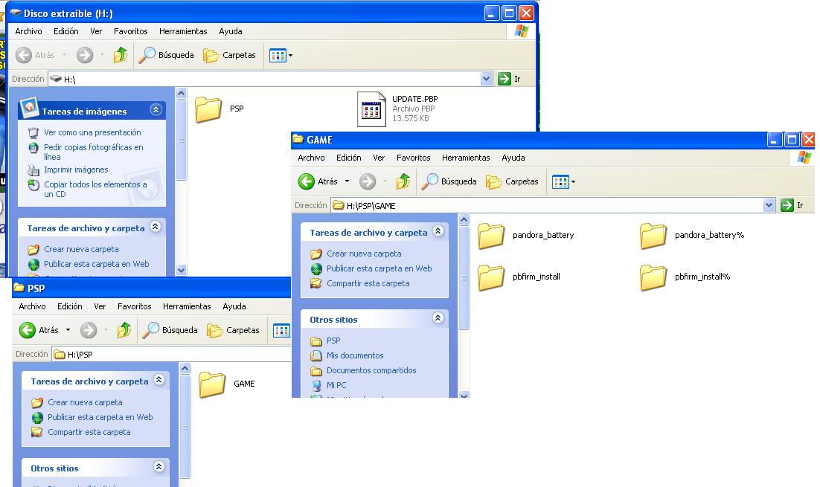Open the pbfirm_install% folder
Viewport: 820px width, 487px height.
[653, 277]
